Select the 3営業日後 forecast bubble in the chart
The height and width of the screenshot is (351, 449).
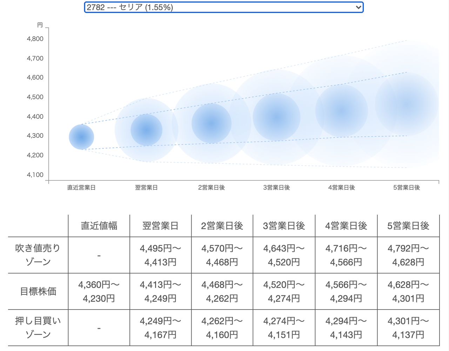[276, 117]
